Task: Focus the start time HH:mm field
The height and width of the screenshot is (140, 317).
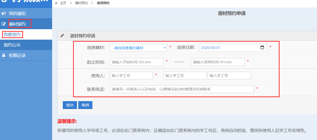Action: (x=137, y=62)
